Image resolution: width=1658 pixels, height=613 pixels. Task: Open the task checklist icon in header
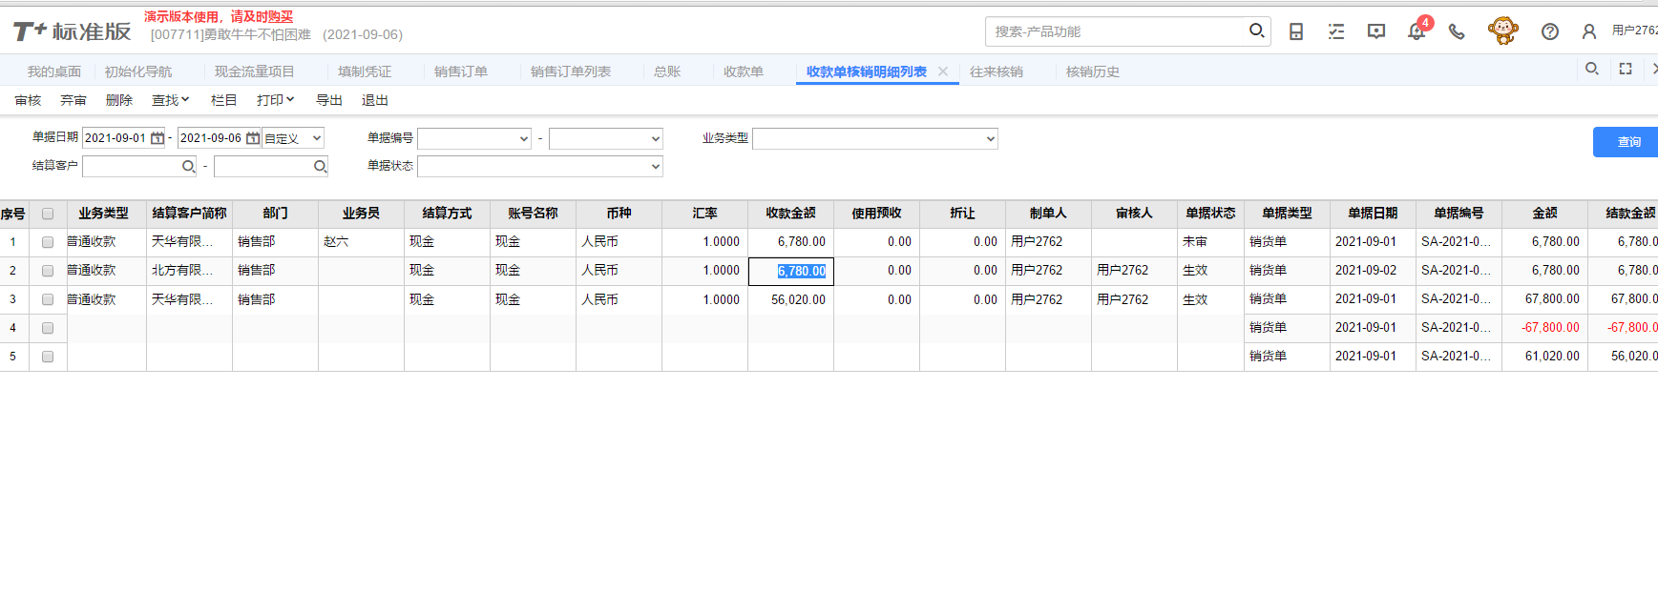[1336, 31]
